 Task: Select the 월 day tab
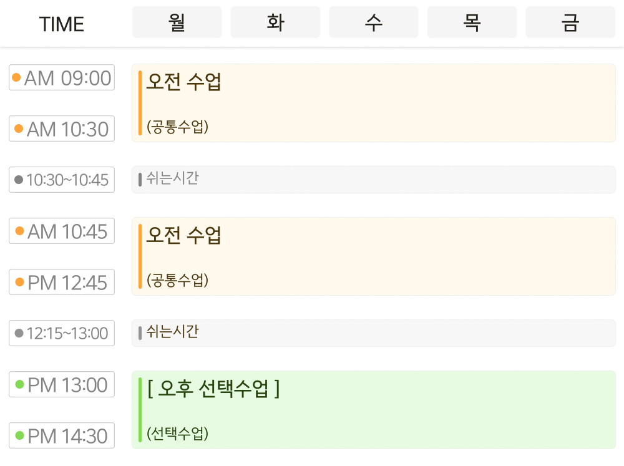(177, 22)
